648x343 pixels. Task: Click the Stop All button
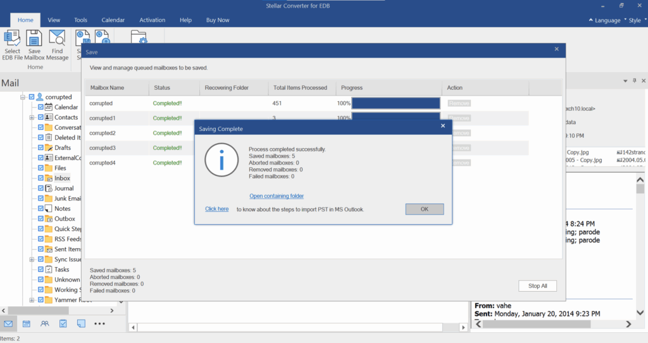pyautogui.click(x=537, y=286)
